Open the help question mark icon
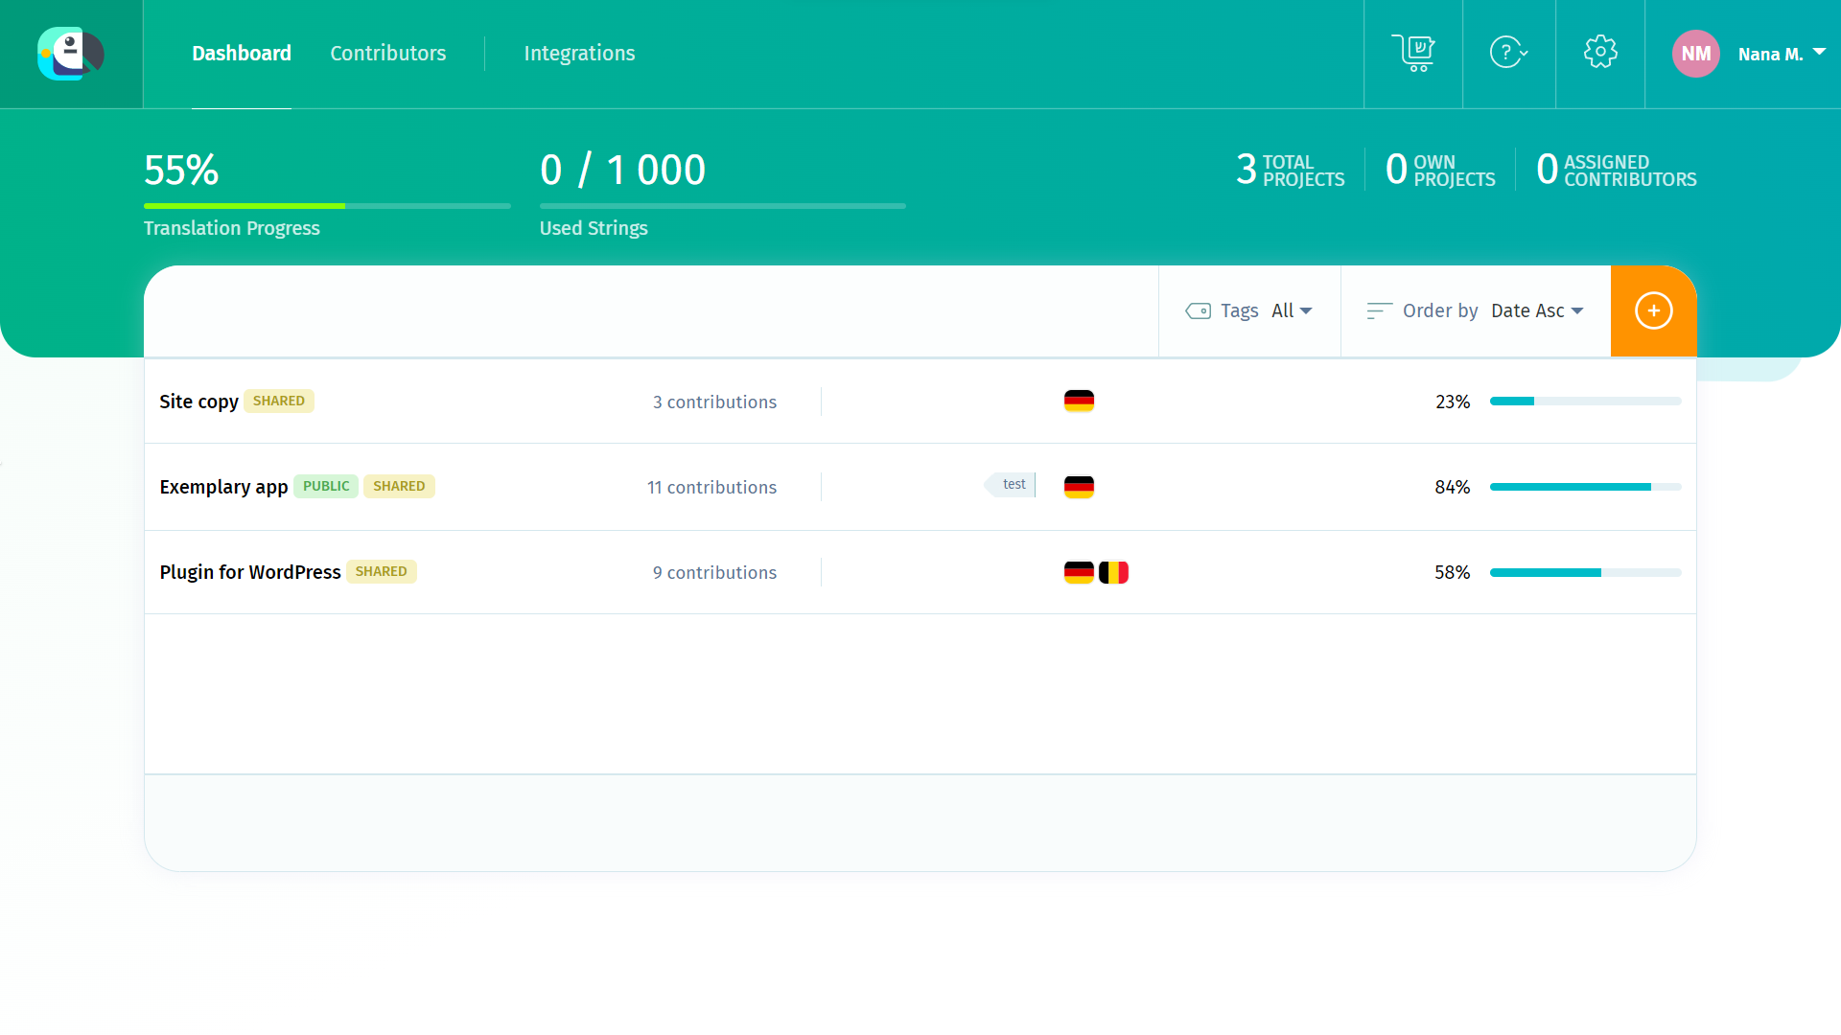1841x1035 pixels. tap(1508, 53)
